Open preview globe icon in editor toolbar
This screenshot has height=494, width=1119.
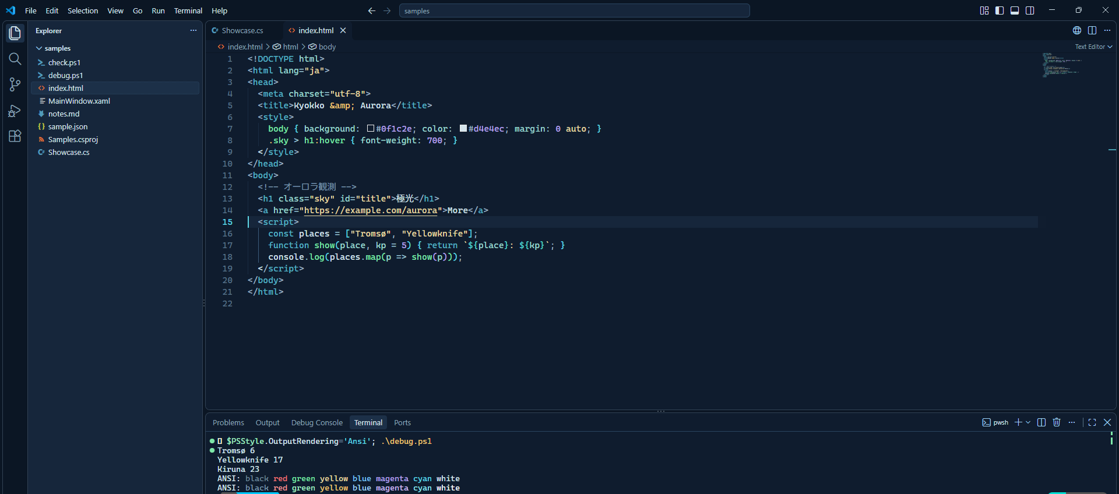(x=1077, y=30)
